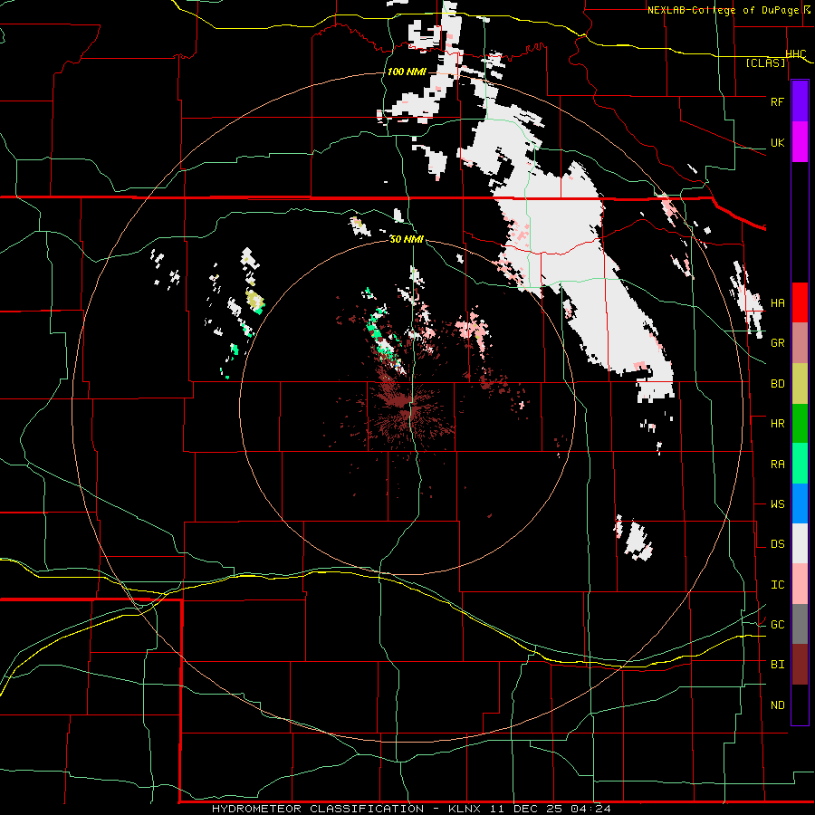Click the GR legend color swatch
Viewport: 815px width, 815px height.
[x=800, y=343]
